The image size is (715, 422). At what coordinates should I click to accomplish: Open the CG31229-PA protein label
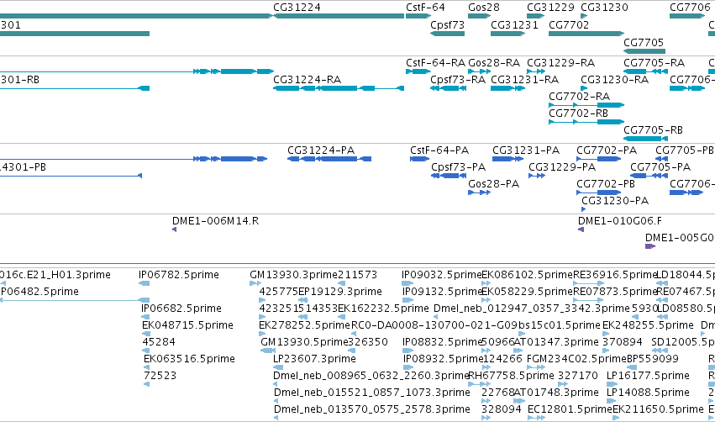562,167
